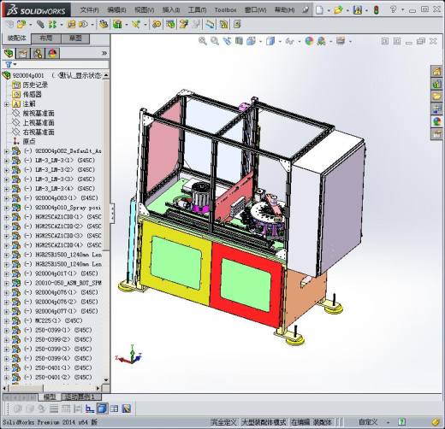This screenshot has height=429, width=445.
Task: Click the Apply Scene icon
Action: point(322,41)
